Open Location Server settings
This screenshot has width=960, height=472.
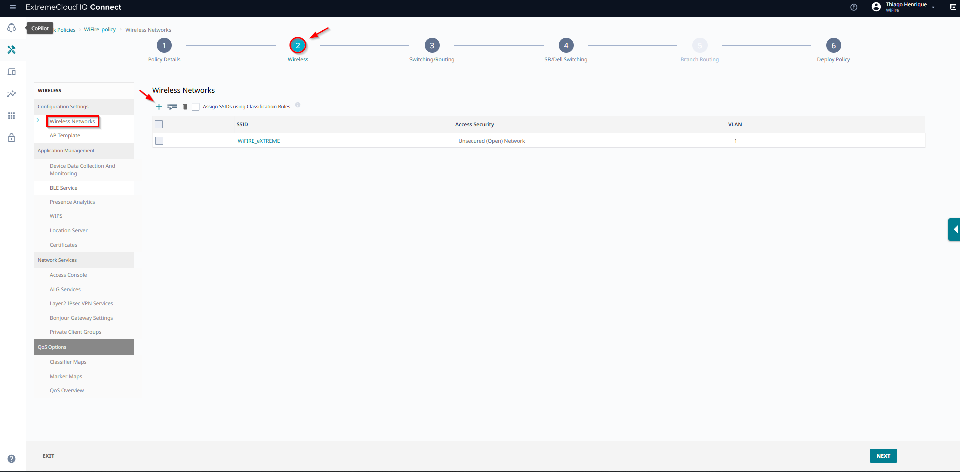click(x=68, y=231)
